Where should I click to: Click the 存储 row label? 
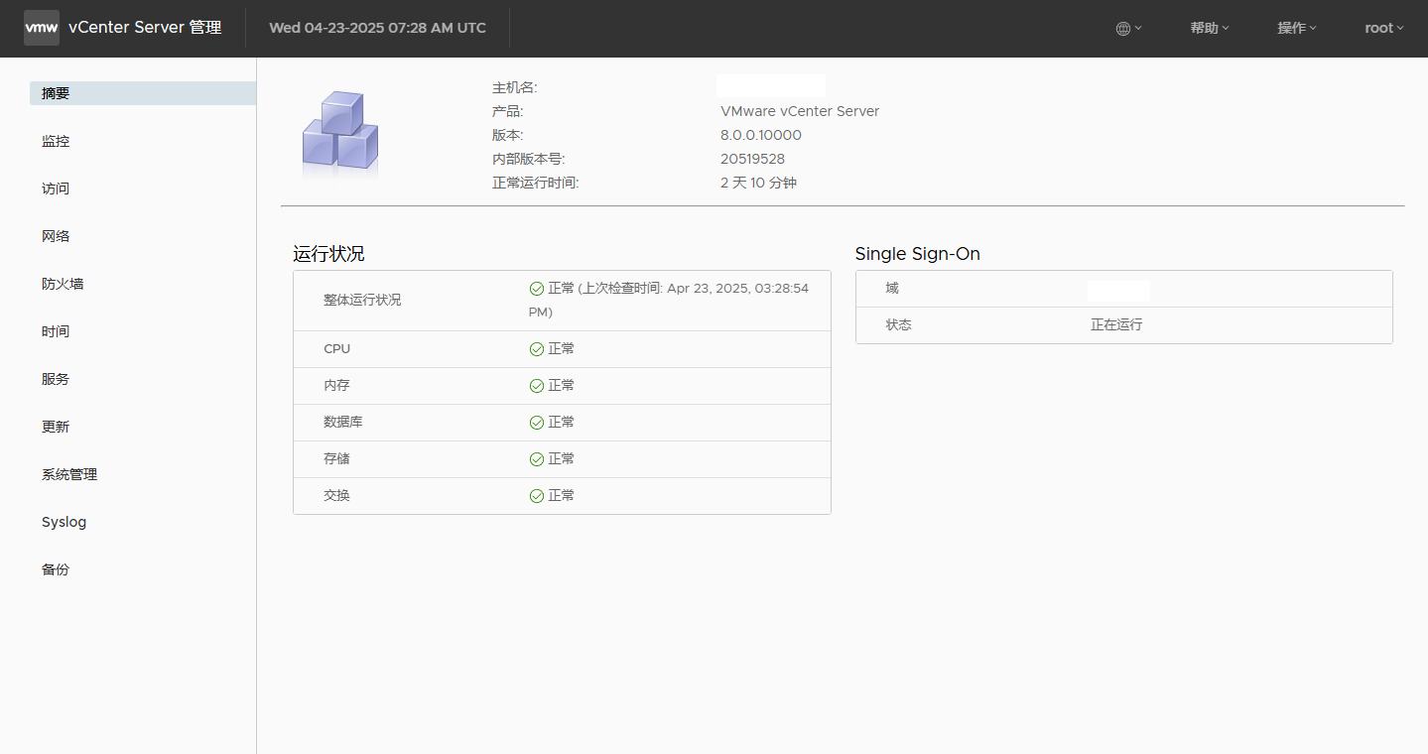pos(336,459)
